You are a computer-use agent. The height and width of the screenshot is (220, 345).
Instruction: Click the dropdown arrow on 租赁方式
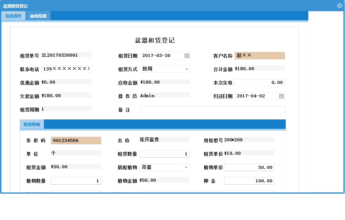[x=187, y=69]
